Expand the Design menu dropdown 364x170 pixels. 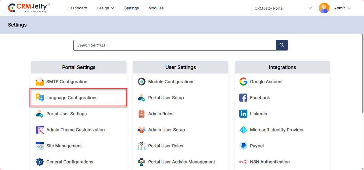(x=105, y=8)
